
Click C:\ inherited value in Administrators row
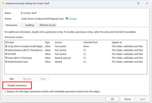point(85,50)
